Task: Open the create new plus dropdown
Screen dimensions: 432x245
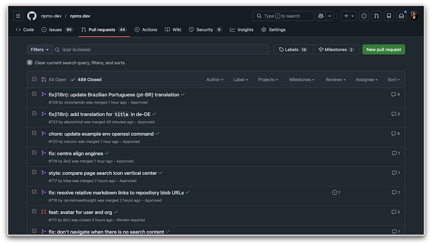Action: pos(349,16)
